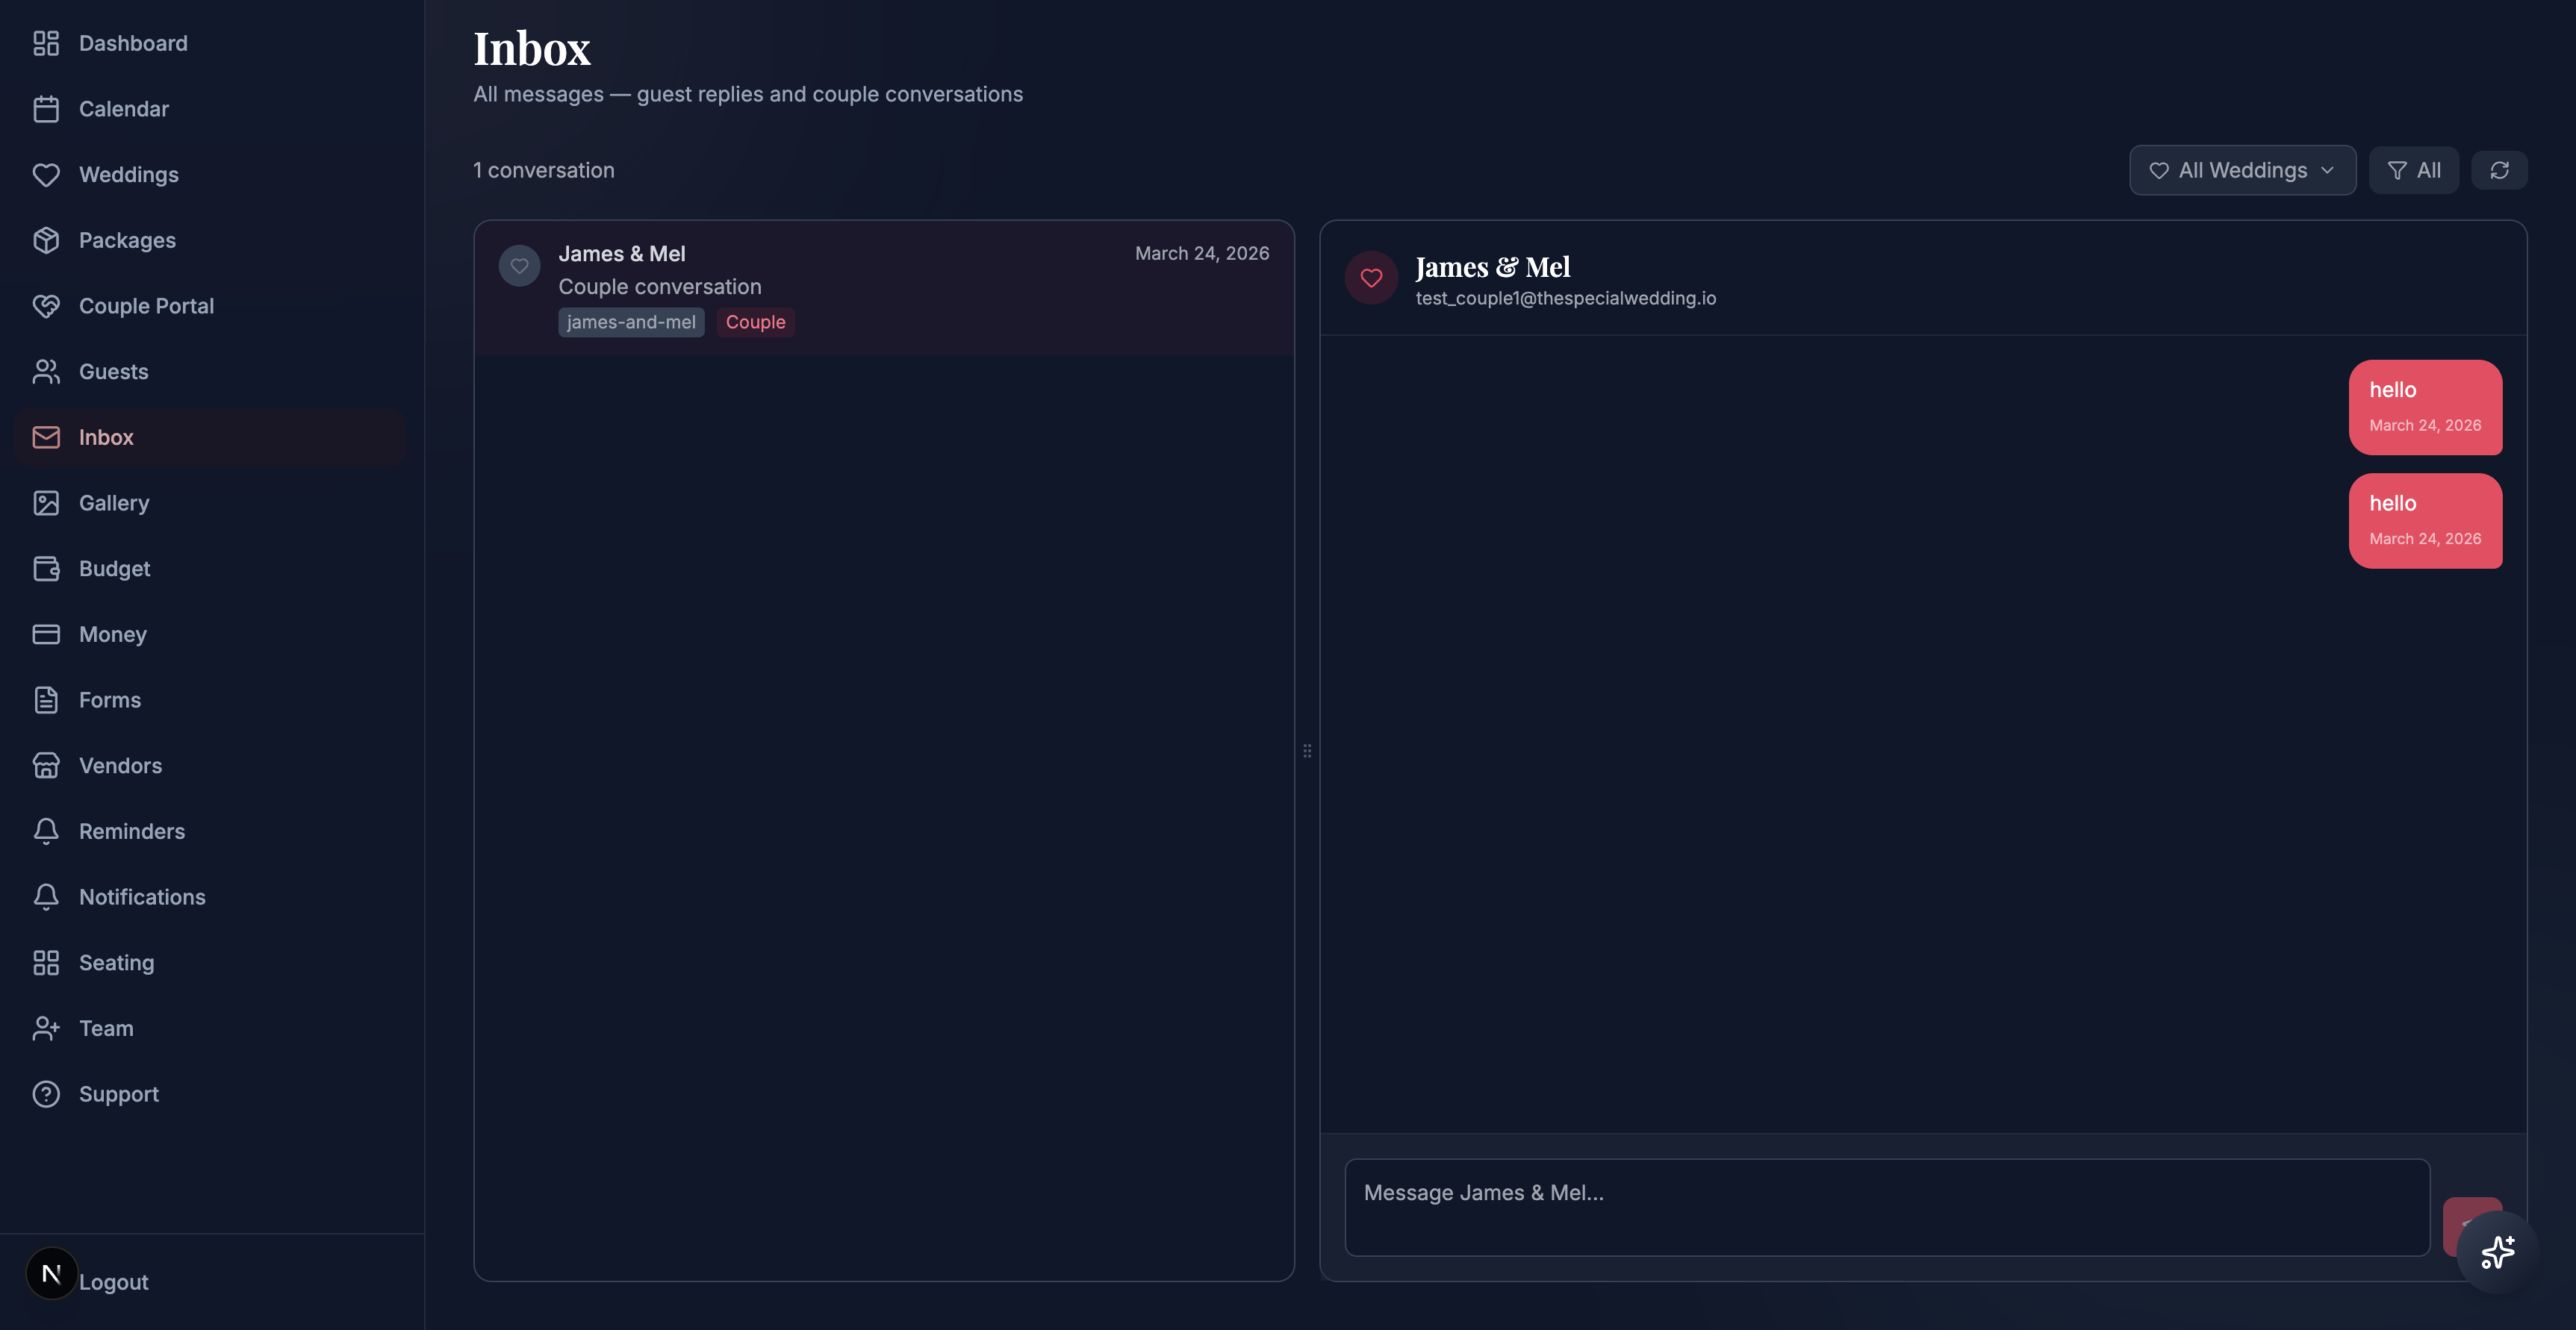The width and height of the screenshot is (2576, 1330).
Task: Check Notifications from the sidebar
Action: 142,896
